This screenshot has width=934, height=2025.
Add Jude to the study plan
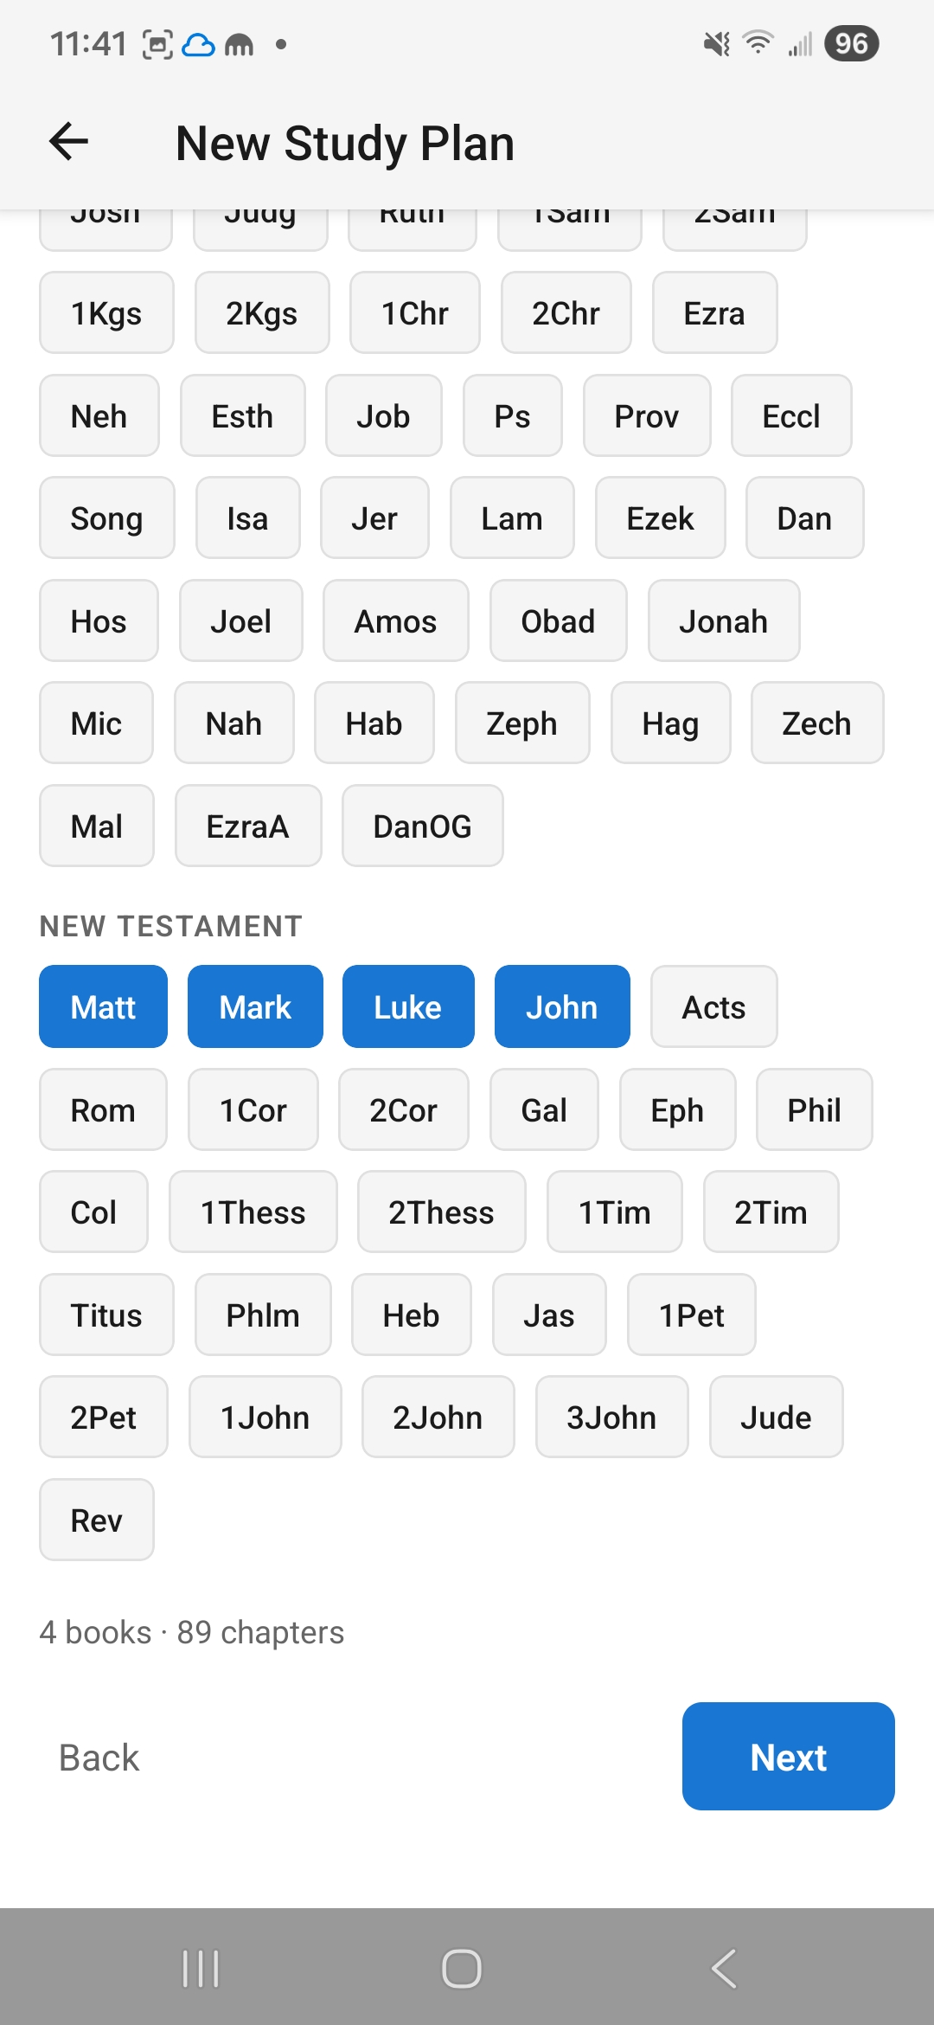775,1417
